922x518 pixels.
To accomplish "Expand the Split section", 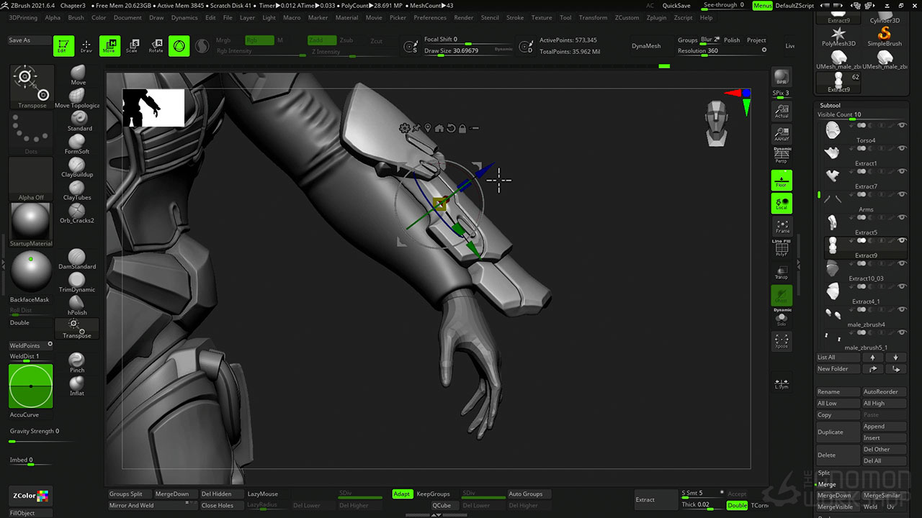I will coord(824,473).
